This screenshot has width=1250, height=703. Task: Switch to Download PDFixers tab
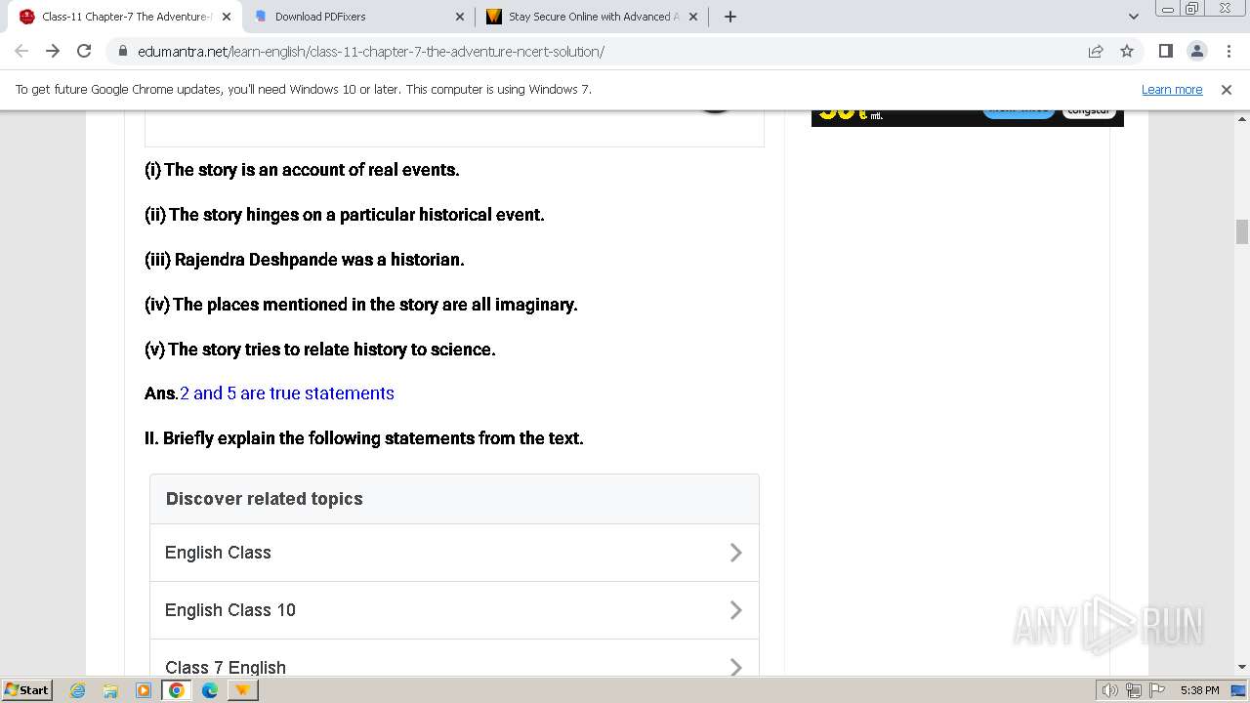[x=358, y=17]
